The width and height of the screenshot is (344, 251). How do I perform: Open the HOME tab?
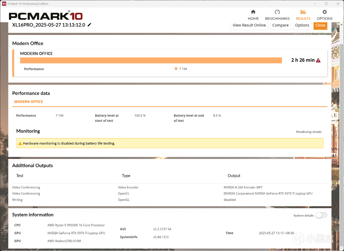(x=253, y=15)
